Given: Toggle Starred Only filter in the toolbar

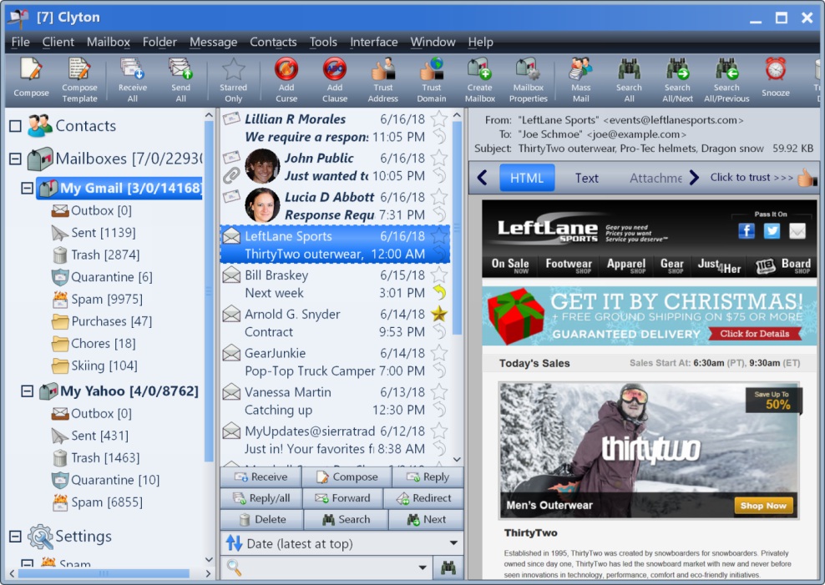Looking at the screenshot, I should [233, 80].
